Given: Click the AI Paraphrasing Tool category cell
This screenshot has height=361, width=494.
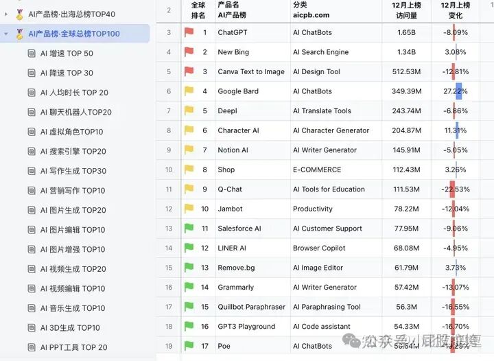Looking at the screenshot, I should pos(336,307).
